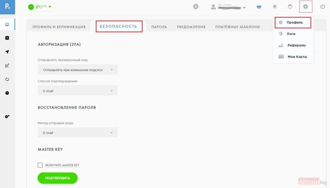Image resolution: width=330 pixels, height=188 pixels.
Task: Expand the verification code sending dropdown
Action: 77,70
